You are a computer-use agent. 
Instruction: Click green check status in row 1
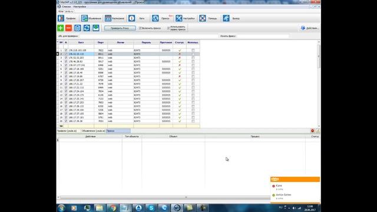179,50
